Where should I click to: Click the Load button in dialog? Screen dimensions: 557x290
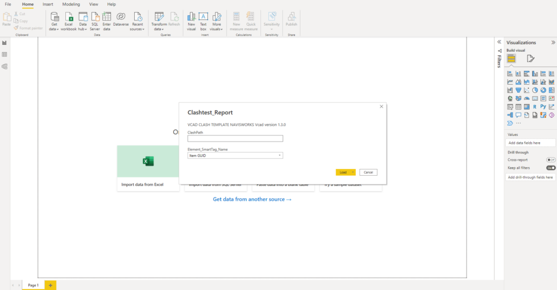point(343,172)
